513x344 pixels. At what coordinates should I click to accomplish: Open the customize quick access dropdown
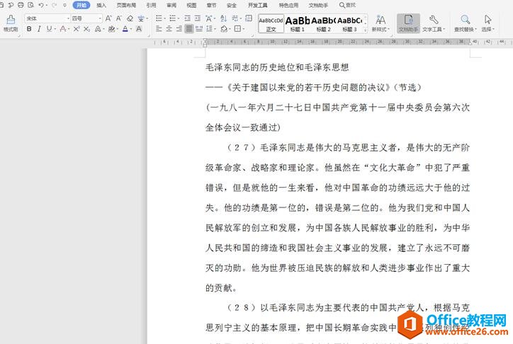(x=64, y=5)
